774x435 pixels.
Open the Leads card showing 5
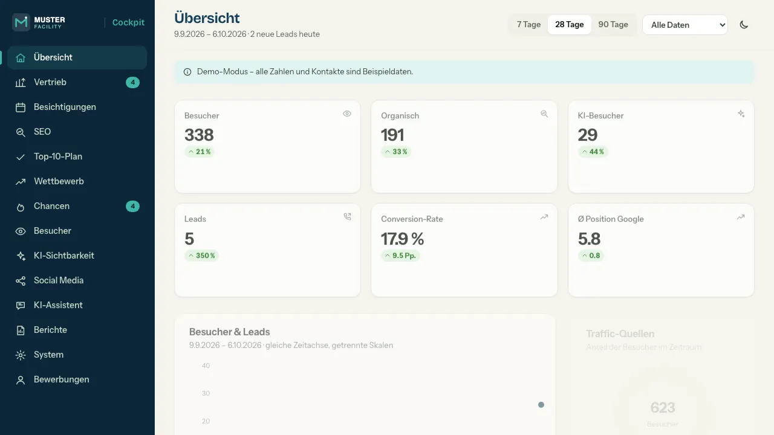click(267, 250)
